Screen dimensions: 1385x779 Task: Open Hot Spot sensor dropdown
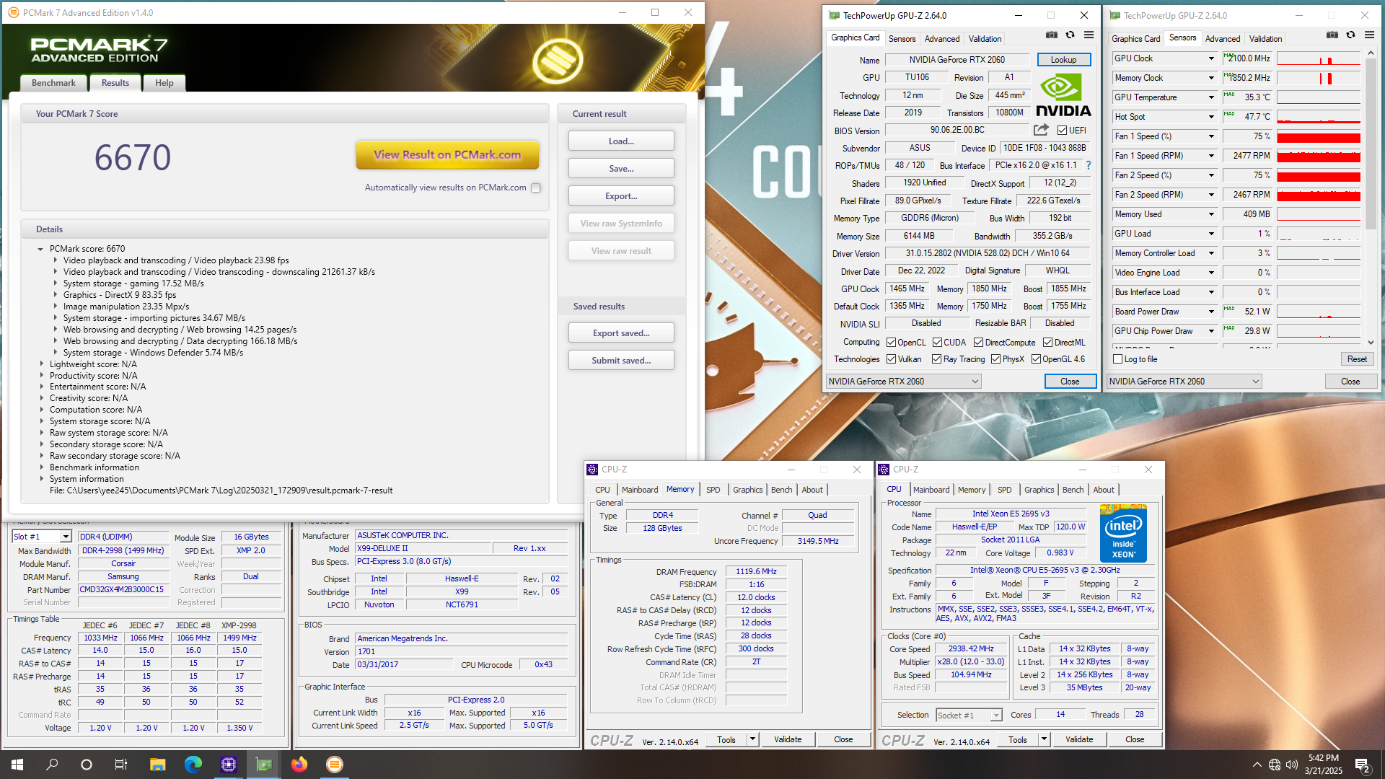tap(1211, 117)
